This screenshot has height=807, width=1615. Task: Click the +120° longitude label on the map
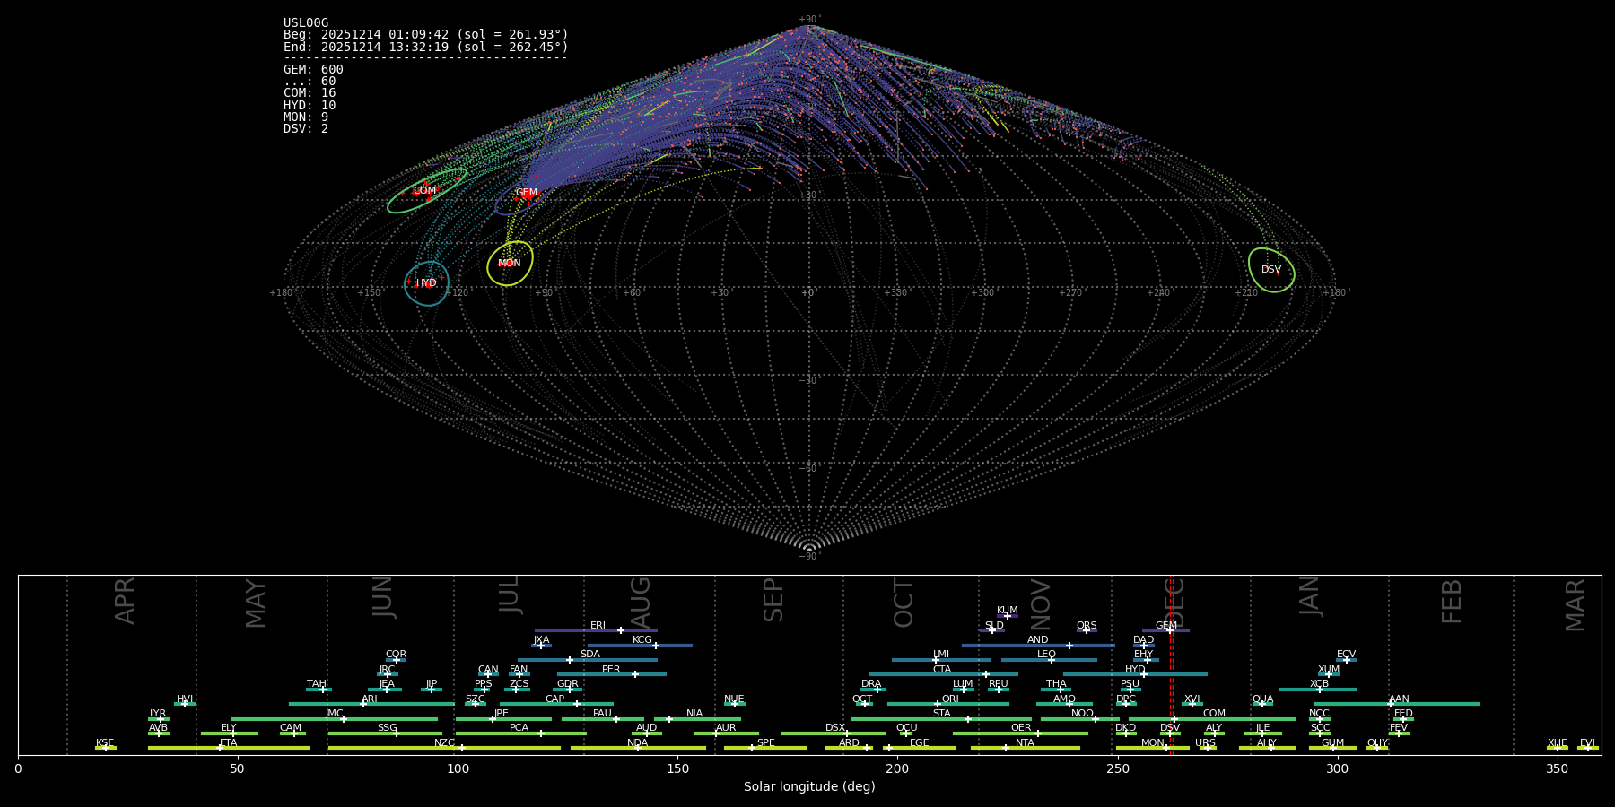click(457, 293)
